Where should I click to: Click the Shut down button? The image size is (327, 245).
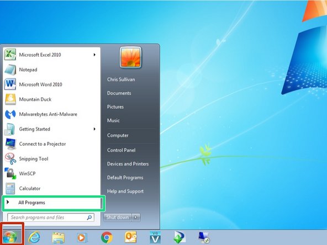click(x=118, y=217)
